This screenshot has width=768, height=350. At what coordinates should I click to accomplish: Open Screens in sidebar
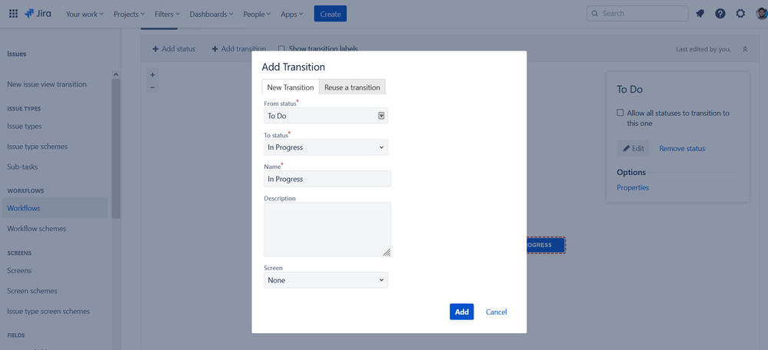pos(19,271)
